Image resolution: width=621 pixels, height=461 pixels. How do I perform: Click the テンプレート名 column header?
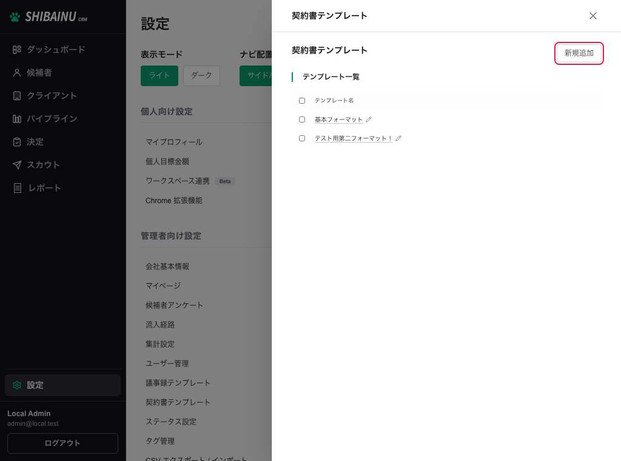tap(334, 101)
